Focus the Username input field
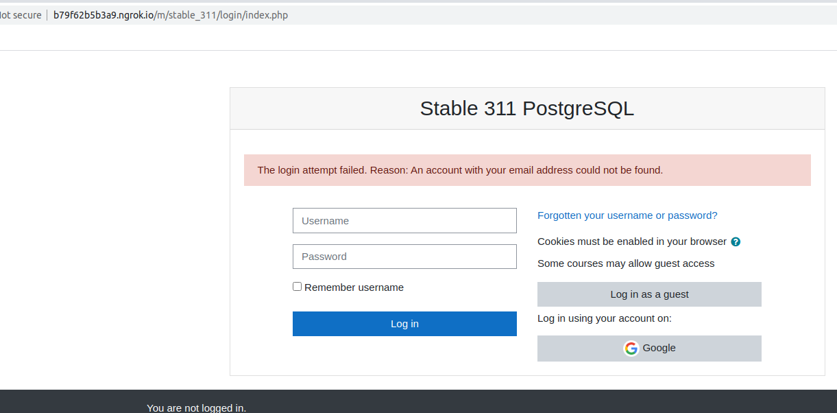837x413 pixels. pos(404,221)
